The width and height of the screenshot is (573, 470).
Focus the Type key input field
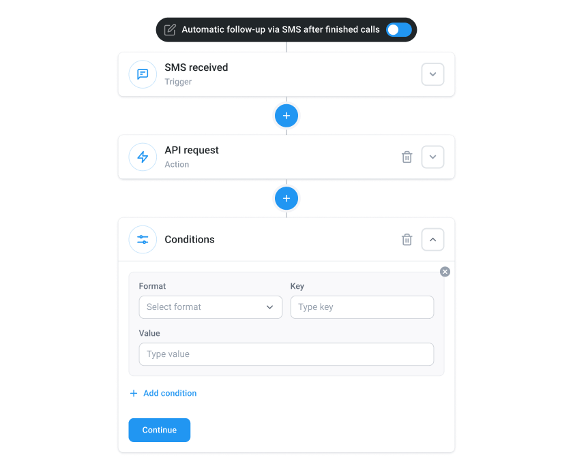click(362, 307)
